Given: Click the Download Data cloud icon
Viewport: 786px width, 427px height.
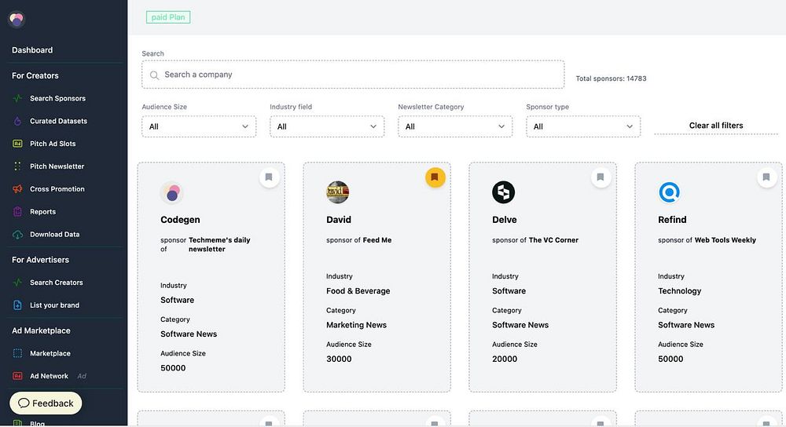Looking at the screenshot, I should [17, 235].
